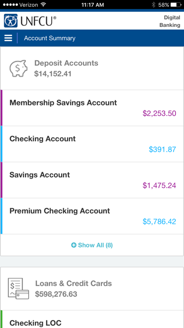
Task: Tap the plus icon beside Show All
Action: 74,245
